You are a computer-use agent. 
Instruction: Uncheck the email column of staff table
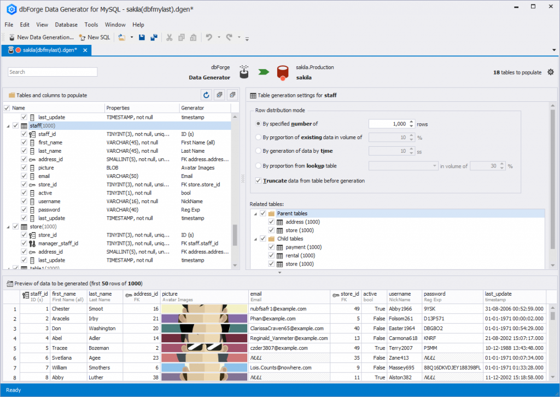pos(24,176)
